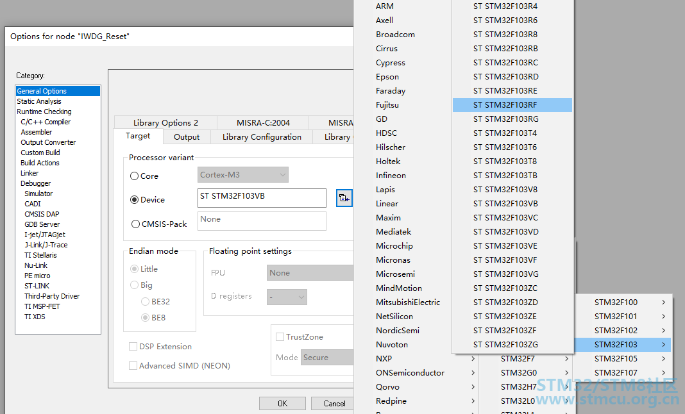
Task: Switch to the MISRA-C:2004 tab
Action: point(263,122)
